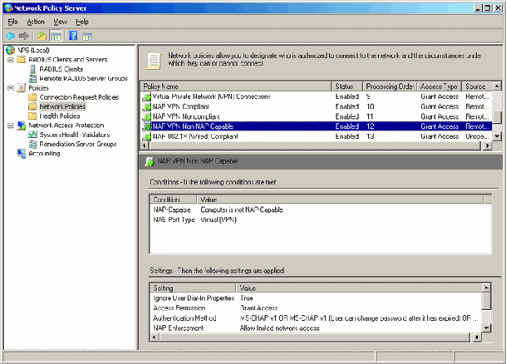Sort by Access Type column header
The height and width of the screenshot is (364, 506).
[x=440, y=86]
